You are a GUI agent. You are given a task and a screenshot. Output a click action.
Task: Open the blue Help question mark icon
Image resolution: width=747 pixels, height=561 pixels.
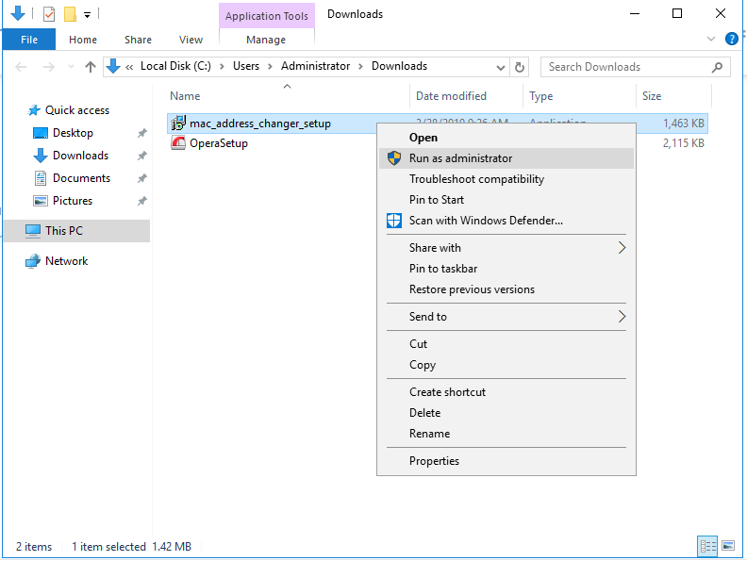coord(731,40)
